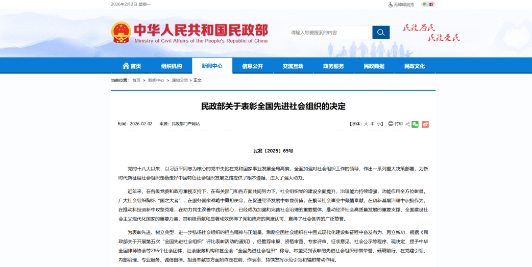Set font size to large (大)
Screen dimensions: 532x267
coord(366,124)
